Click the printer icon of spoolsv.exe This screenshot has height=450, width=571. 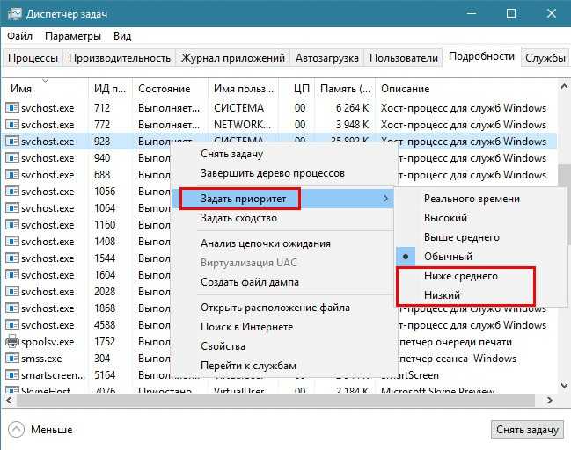[x=12, y=342]
